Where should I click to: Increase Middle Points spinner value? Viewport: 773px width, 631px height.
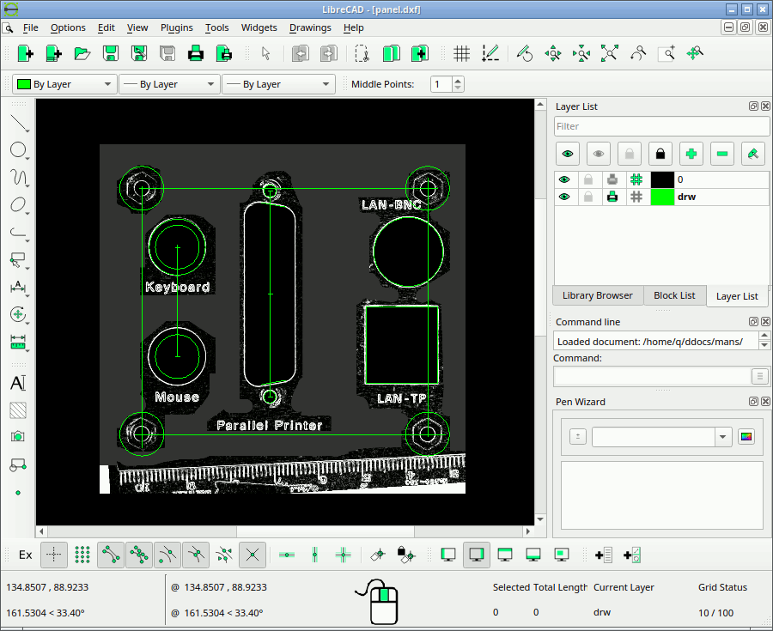point(458,81)
